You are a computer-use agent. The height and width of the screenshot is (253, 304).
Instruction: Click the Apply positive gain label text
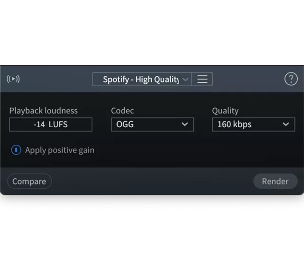(x=60, y=150)
